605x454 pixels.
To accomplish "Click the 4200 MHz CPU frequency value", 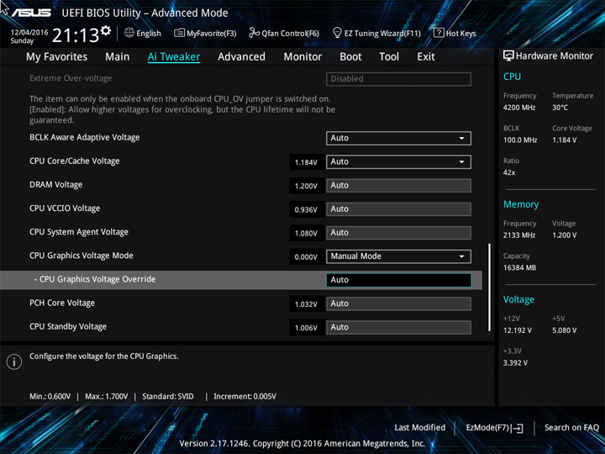I will tap(519, 108).
